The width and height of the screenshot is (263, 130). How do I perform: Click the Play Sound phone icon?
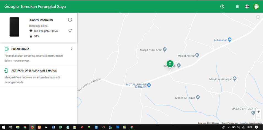coord(6,49)
